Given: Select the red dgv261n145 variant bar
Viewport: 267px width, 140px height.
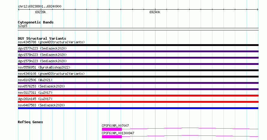Looking at the screenshot, I should pyautogui.click(x=138, y=102).
